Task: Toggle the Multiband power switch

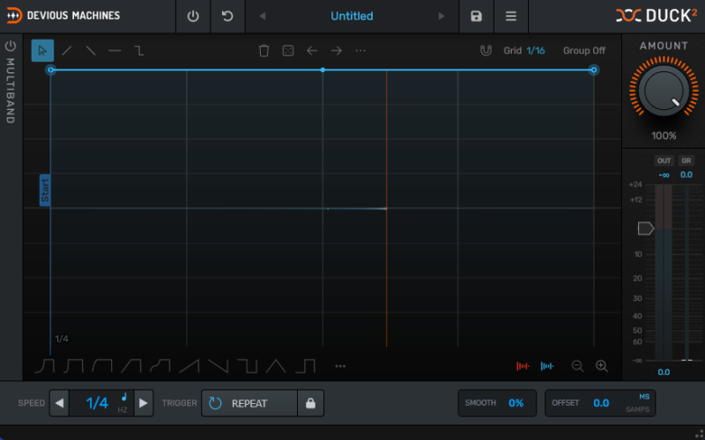Action: [x=11, y=45]
